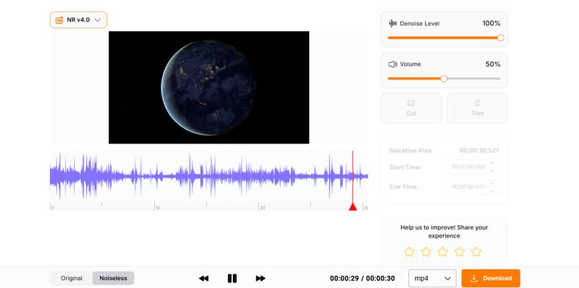Open the NR v4.0 model dropdown

click(x=79, y=20)
